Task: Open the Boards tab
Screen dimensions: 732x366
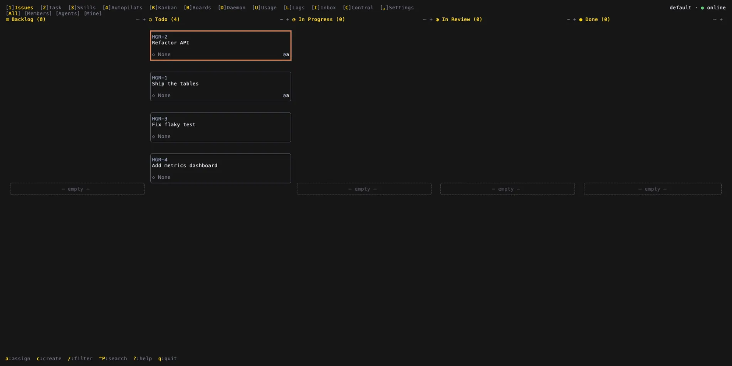Action: click(x=198, y=8)
